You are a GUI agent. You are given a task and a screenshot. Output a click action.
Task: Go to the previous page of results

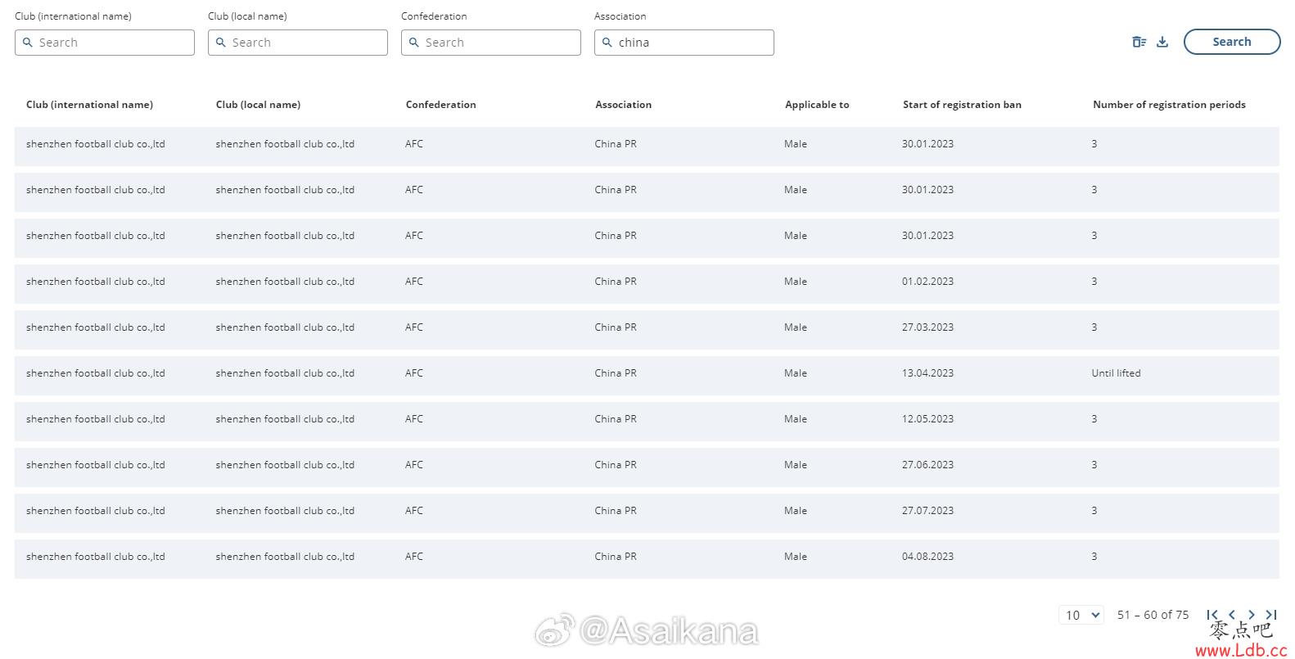pos(1232,615)
